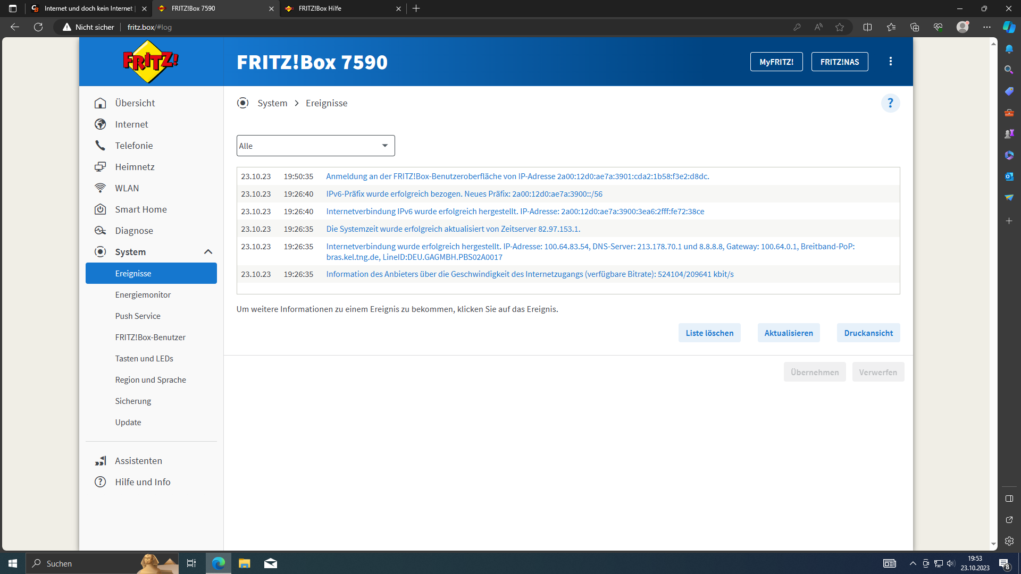
Task: Open Energiemonitor in the System submenu
Action: click(x=143, y=294)
